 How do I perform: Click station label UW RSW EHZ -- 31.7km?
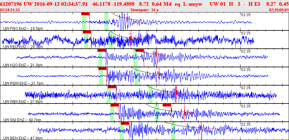pyautogui.click(x=23, y=83)
